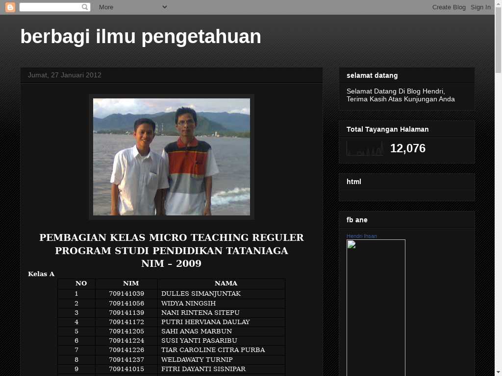
Task: Click NIM cell 709141237
Action: click(126, 360)
